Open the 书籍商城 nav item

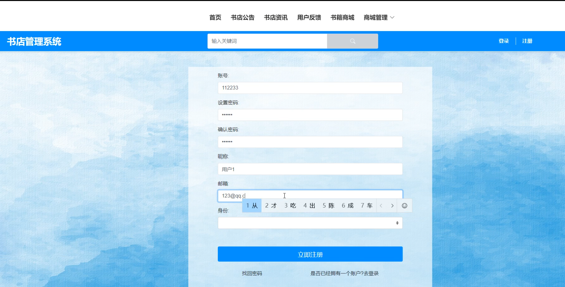(342, 18)
